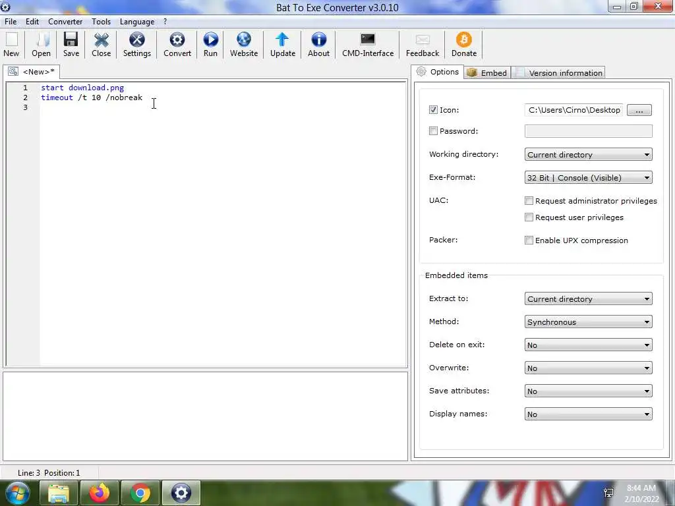
Task: Switch to the Embed tab
Action: point(487,72)
